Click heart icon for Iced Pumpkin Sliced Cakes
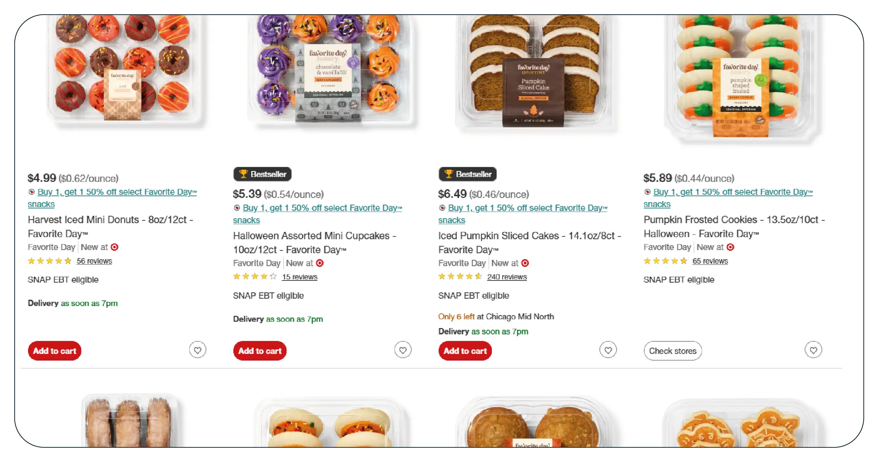Screen dimensions: 879x462 [608, 350]
